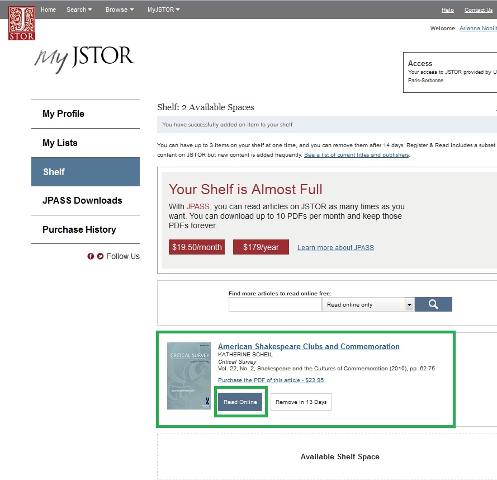Expand the MyJSTOR menu

click(164, 10)
